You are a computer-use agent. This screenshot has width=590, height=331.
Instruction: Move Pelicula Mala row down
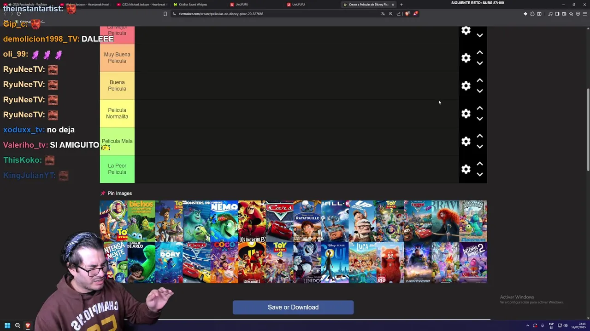480,147
